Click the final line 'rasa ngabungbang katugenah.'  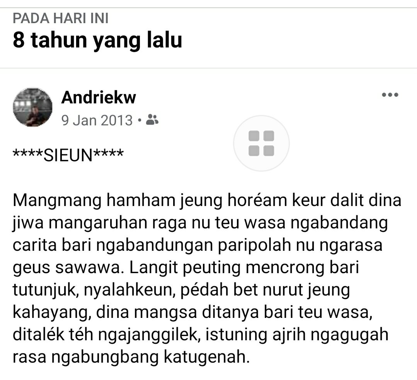(131, 357)
